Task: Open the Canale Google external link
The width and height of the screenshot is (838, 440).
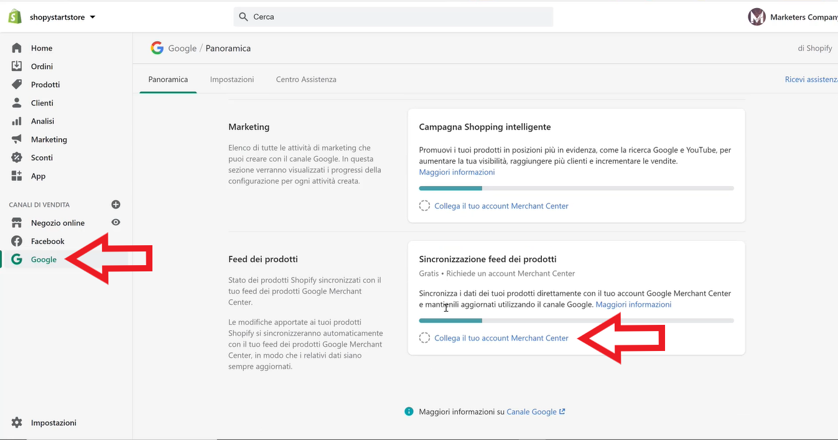Action: (x=535, y=411)
